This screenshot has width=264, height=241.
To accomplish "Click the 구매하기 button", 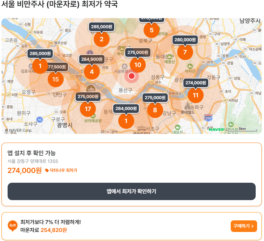I will tap(244, 226).
